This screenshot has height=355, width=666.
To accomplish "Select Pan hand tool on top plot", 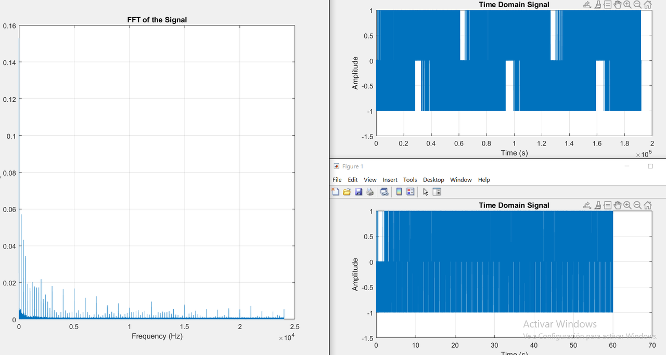I will click(618, 5).
